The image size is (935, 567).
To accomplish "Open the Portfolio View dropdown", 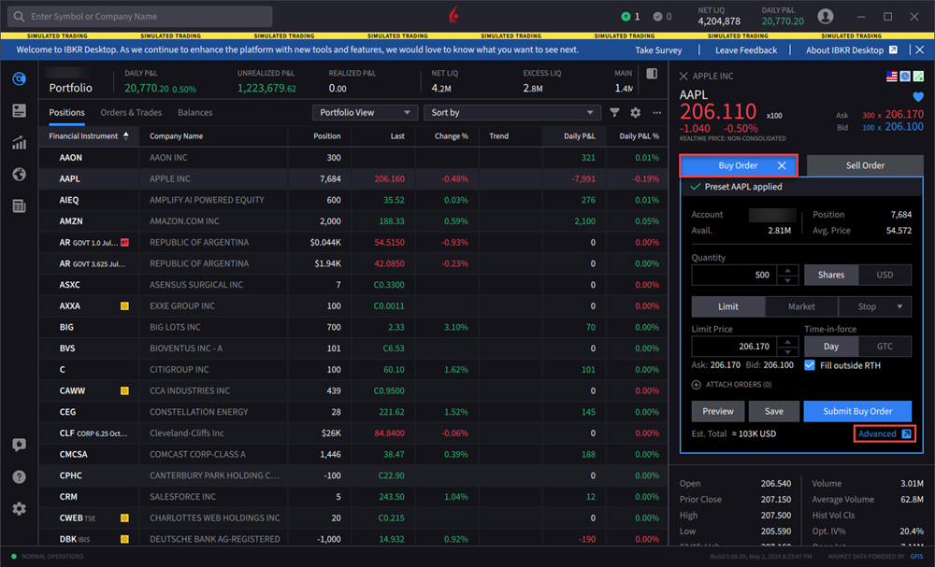I will (365, 113).
